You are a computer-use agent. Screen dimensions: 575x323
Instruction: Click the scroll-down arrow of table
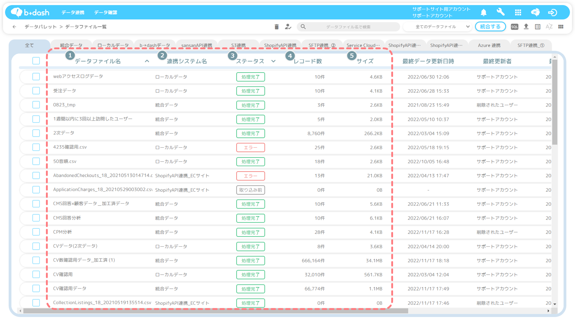pos(555,304)
